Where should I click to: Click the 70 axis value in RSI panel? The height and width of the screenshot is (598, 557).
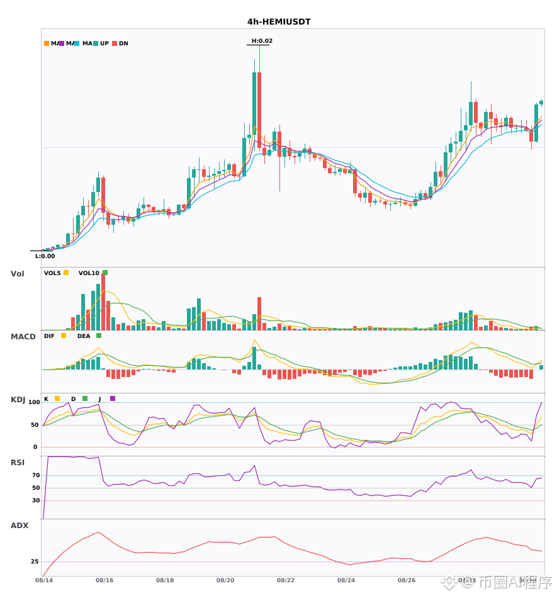[36, 475]
